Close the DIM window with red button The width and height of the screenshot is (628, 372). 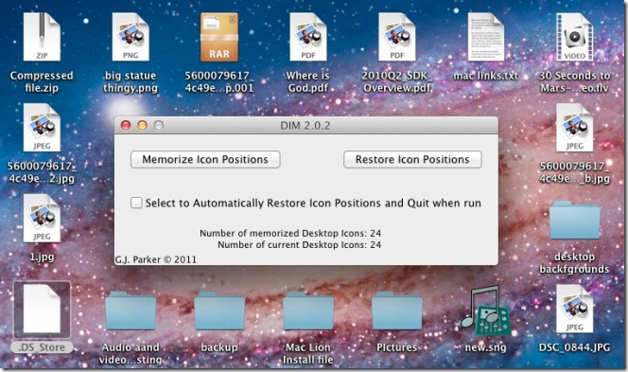coord(126,126)
